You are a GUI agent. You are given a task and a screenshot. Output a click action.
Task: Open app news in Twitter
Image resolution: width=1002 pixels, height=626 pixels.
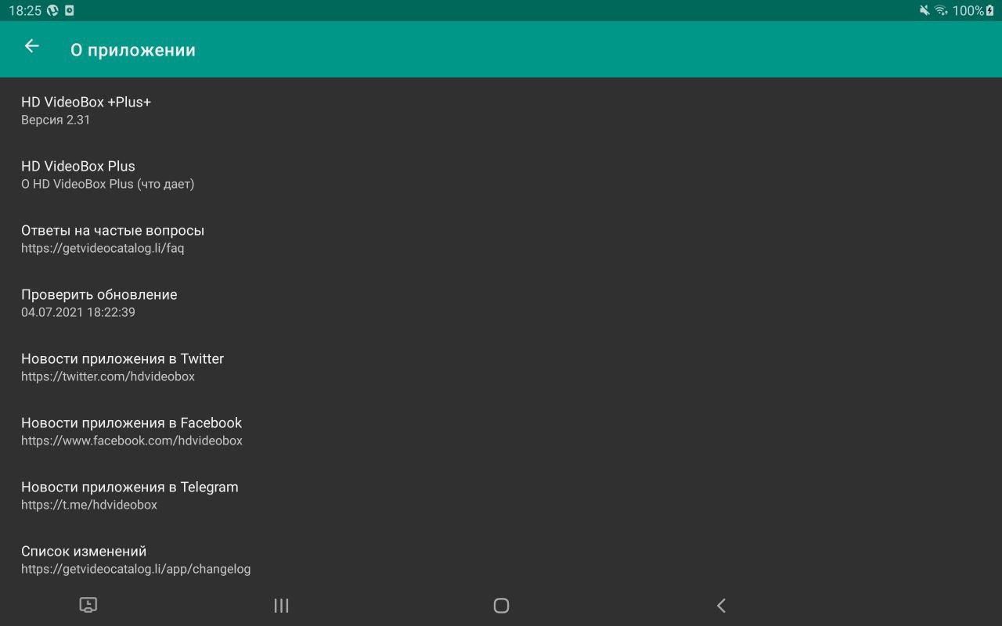[501, 367]
